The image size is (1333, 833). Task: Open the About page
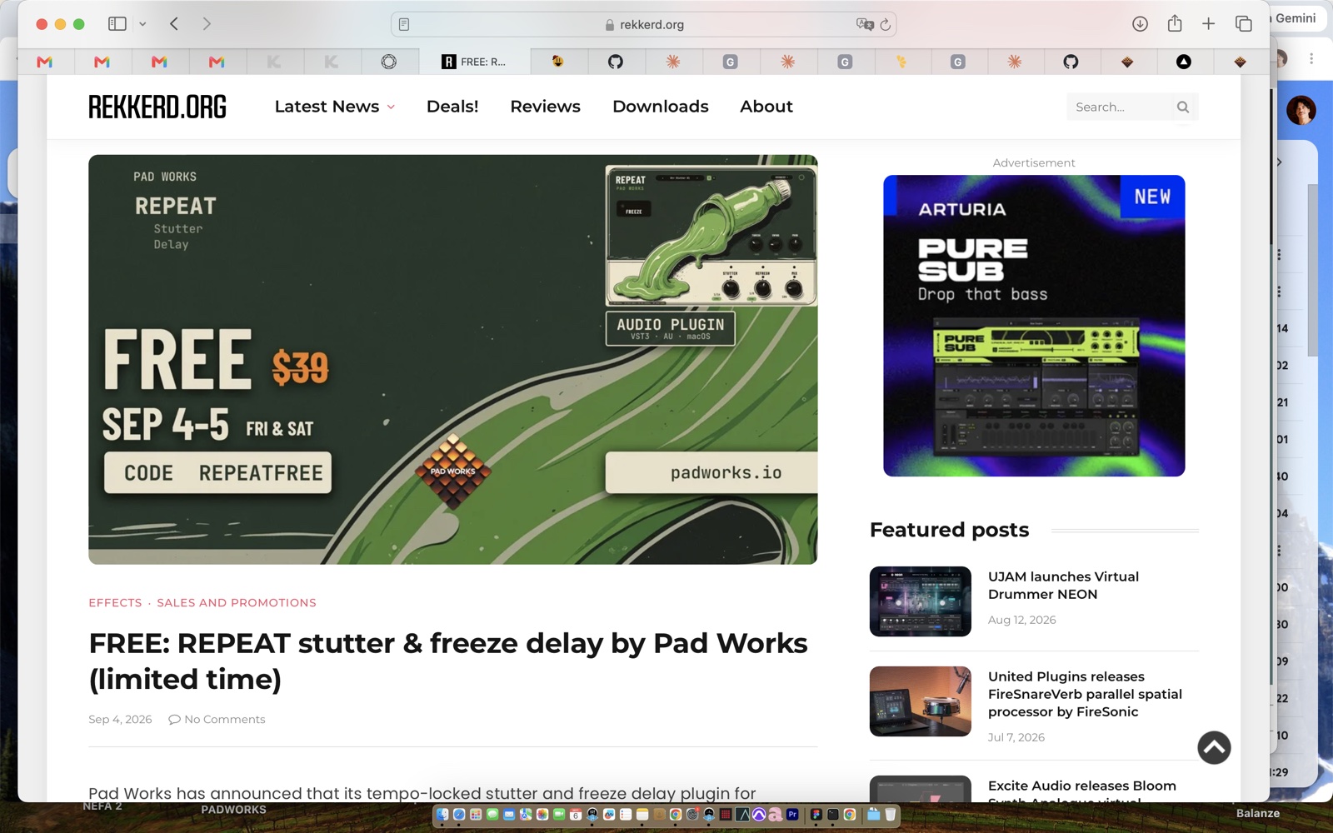coord(766,107)
